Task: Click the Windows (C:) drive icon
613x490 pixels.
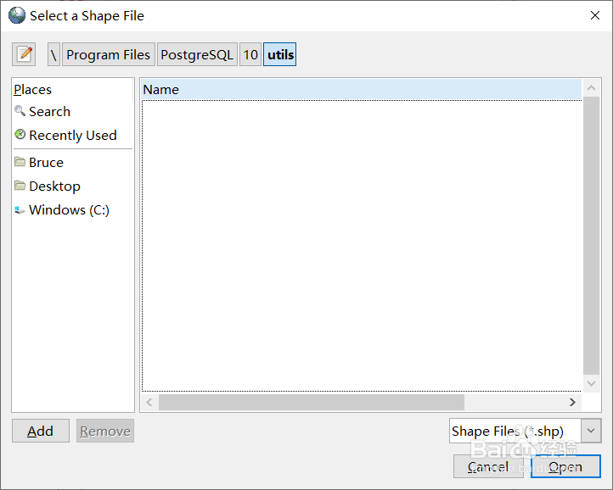Action: [x=20, y=209]
